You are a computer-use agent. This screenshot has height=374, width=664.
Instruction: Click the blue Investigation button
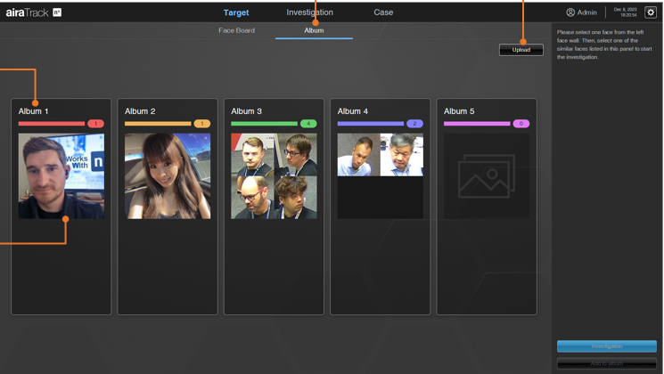click(607, 346)
